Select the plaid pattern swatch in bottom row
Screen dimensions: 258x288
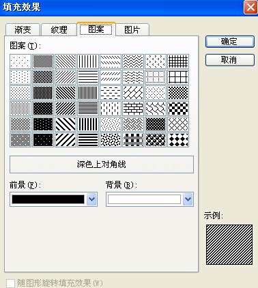tap(133, 140)
